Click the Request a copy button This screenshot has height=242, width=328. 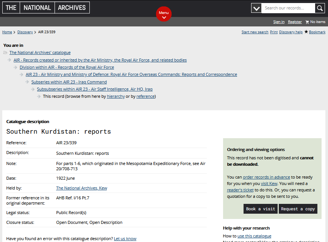point(298,209)
